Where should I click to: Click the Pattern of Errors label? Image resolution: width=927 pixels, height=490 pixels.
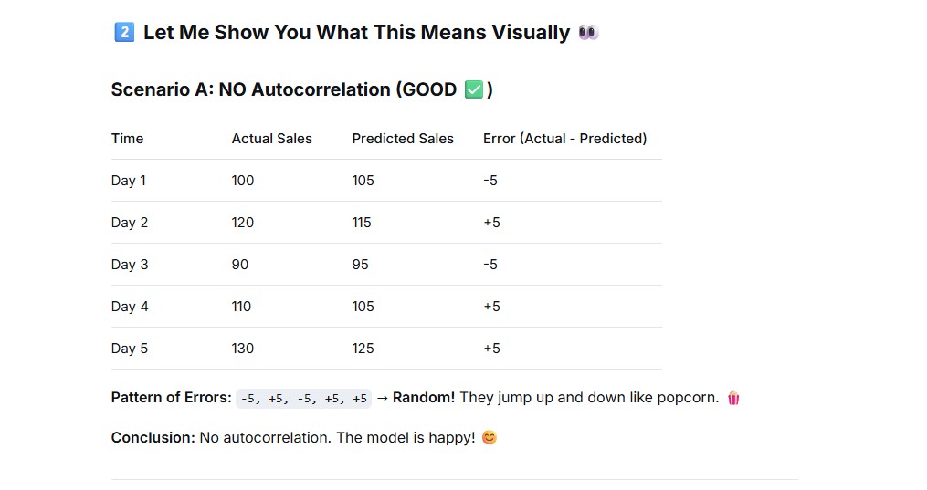pyautogui.click(x=172, y=397)
